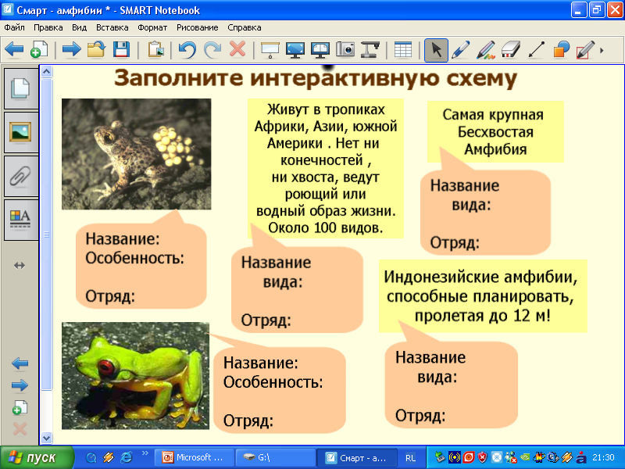Open the Gallery tab in the sidebar
The width and height of the screenshot is (625, 469).
point(20,131)
